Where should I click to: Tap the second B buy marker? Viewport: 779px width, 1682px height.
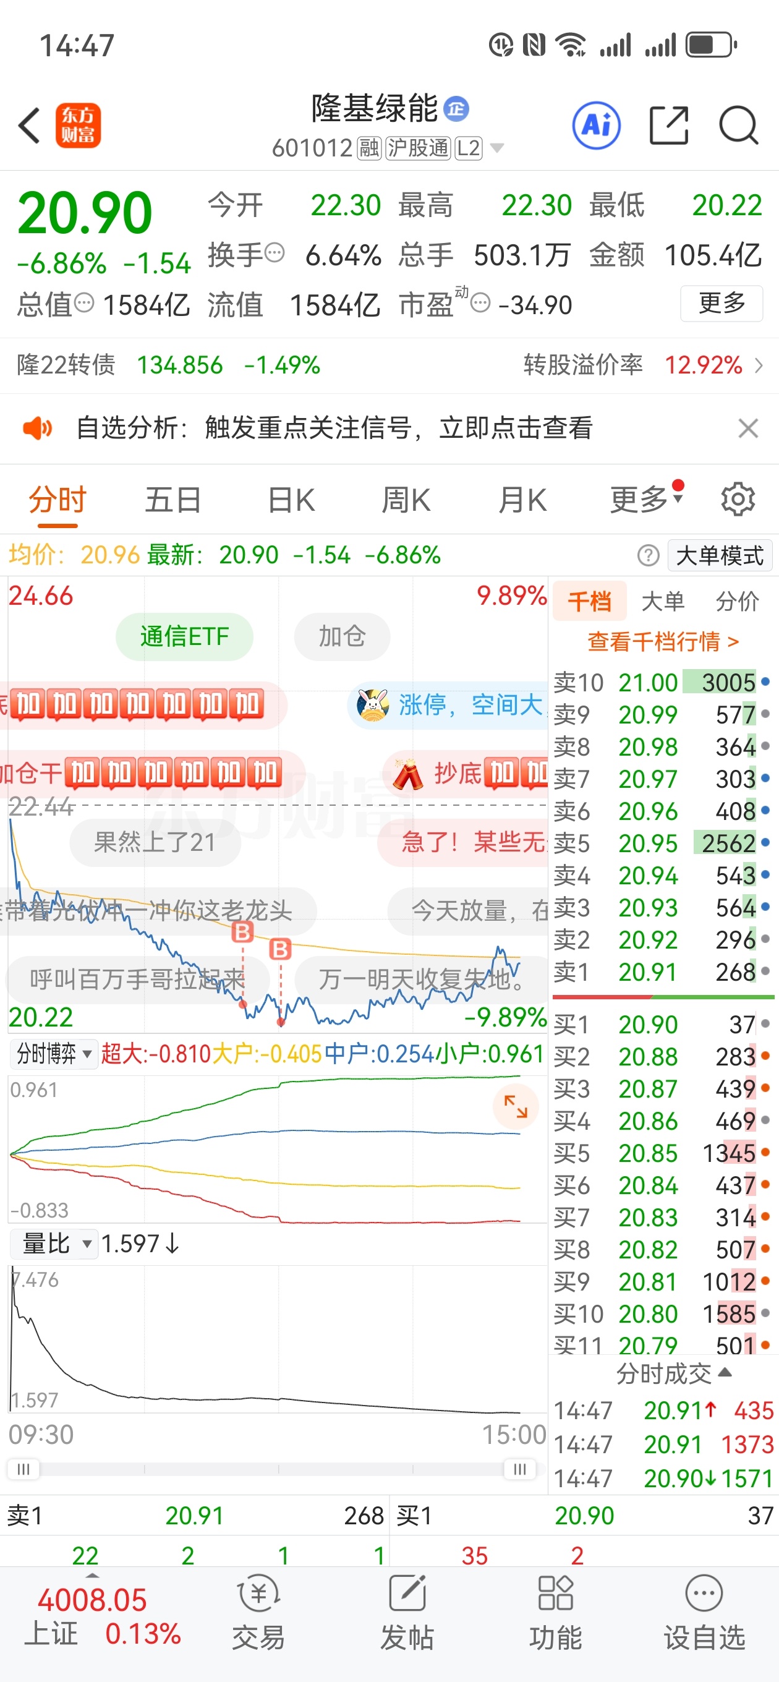pyautogui.click(x=280, y=949)
